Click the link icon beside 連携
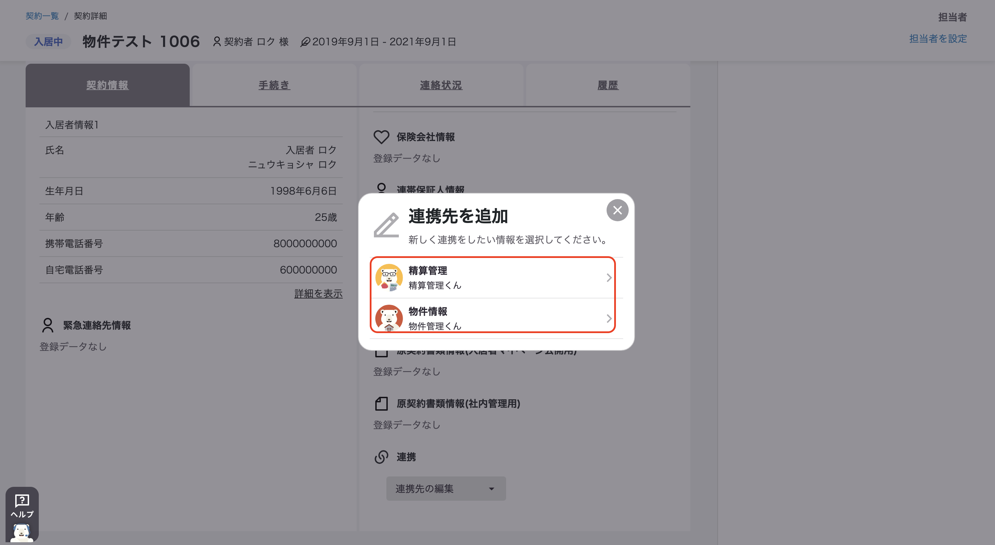The width and height of the screenshot is (995, 545). [x=381, y=457]
